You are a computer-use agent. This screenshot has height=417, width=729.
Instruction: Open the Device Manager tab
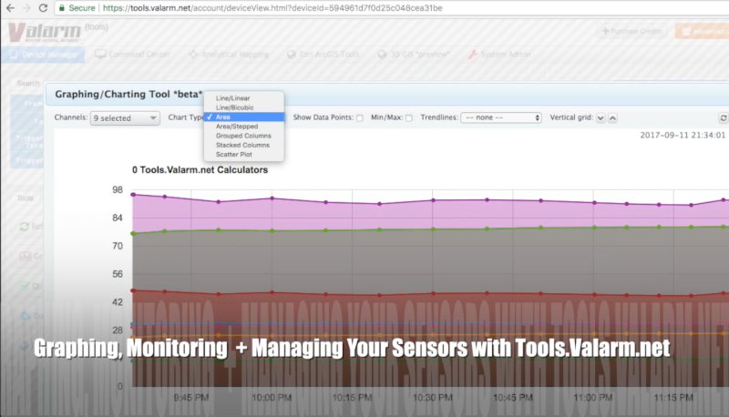[x=43, y=55]
